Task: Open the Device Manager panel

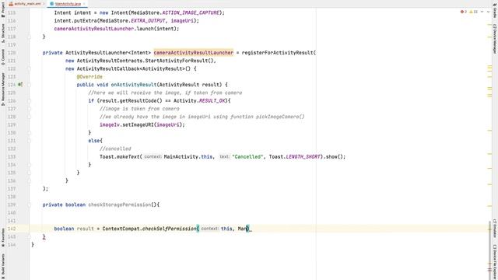Action: 495,39
